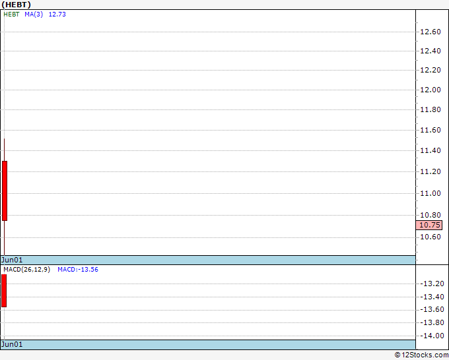Click the 11.20 price axis label
This screenshot has height=360, width=449.
click(x=430, y=171)
